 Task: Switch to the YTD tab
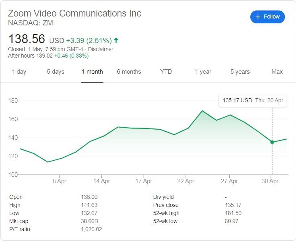click(x=166, y=72)
